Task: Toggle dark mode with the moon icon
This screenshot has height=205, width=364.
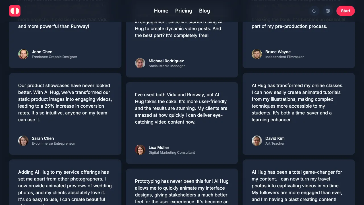Action: tap(314, 11)
